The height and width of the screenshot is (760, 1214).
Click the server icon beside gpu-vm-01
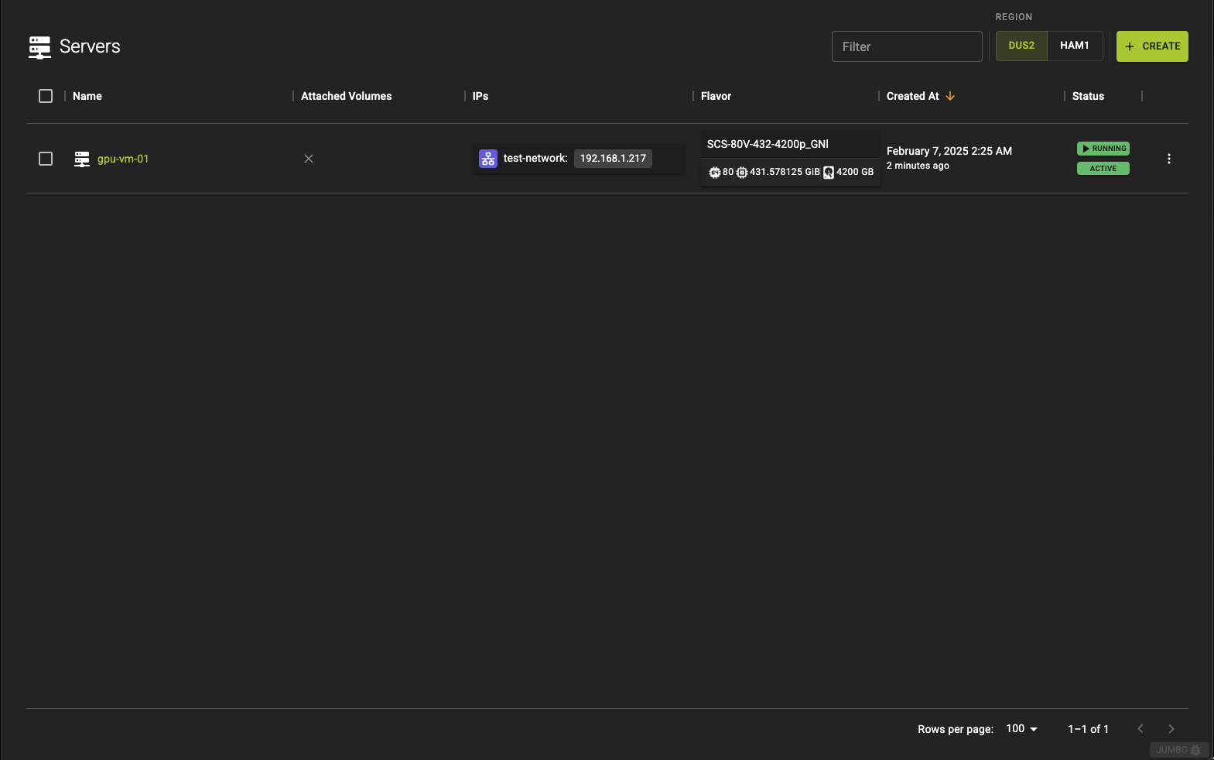pos(82,159)
